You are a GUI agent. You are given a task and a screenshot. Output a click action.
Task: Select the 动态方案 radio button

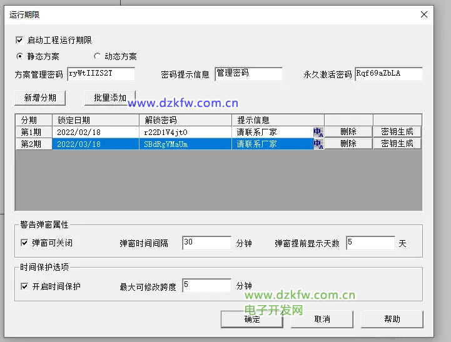pyautogui.click(x=97, y=56)
